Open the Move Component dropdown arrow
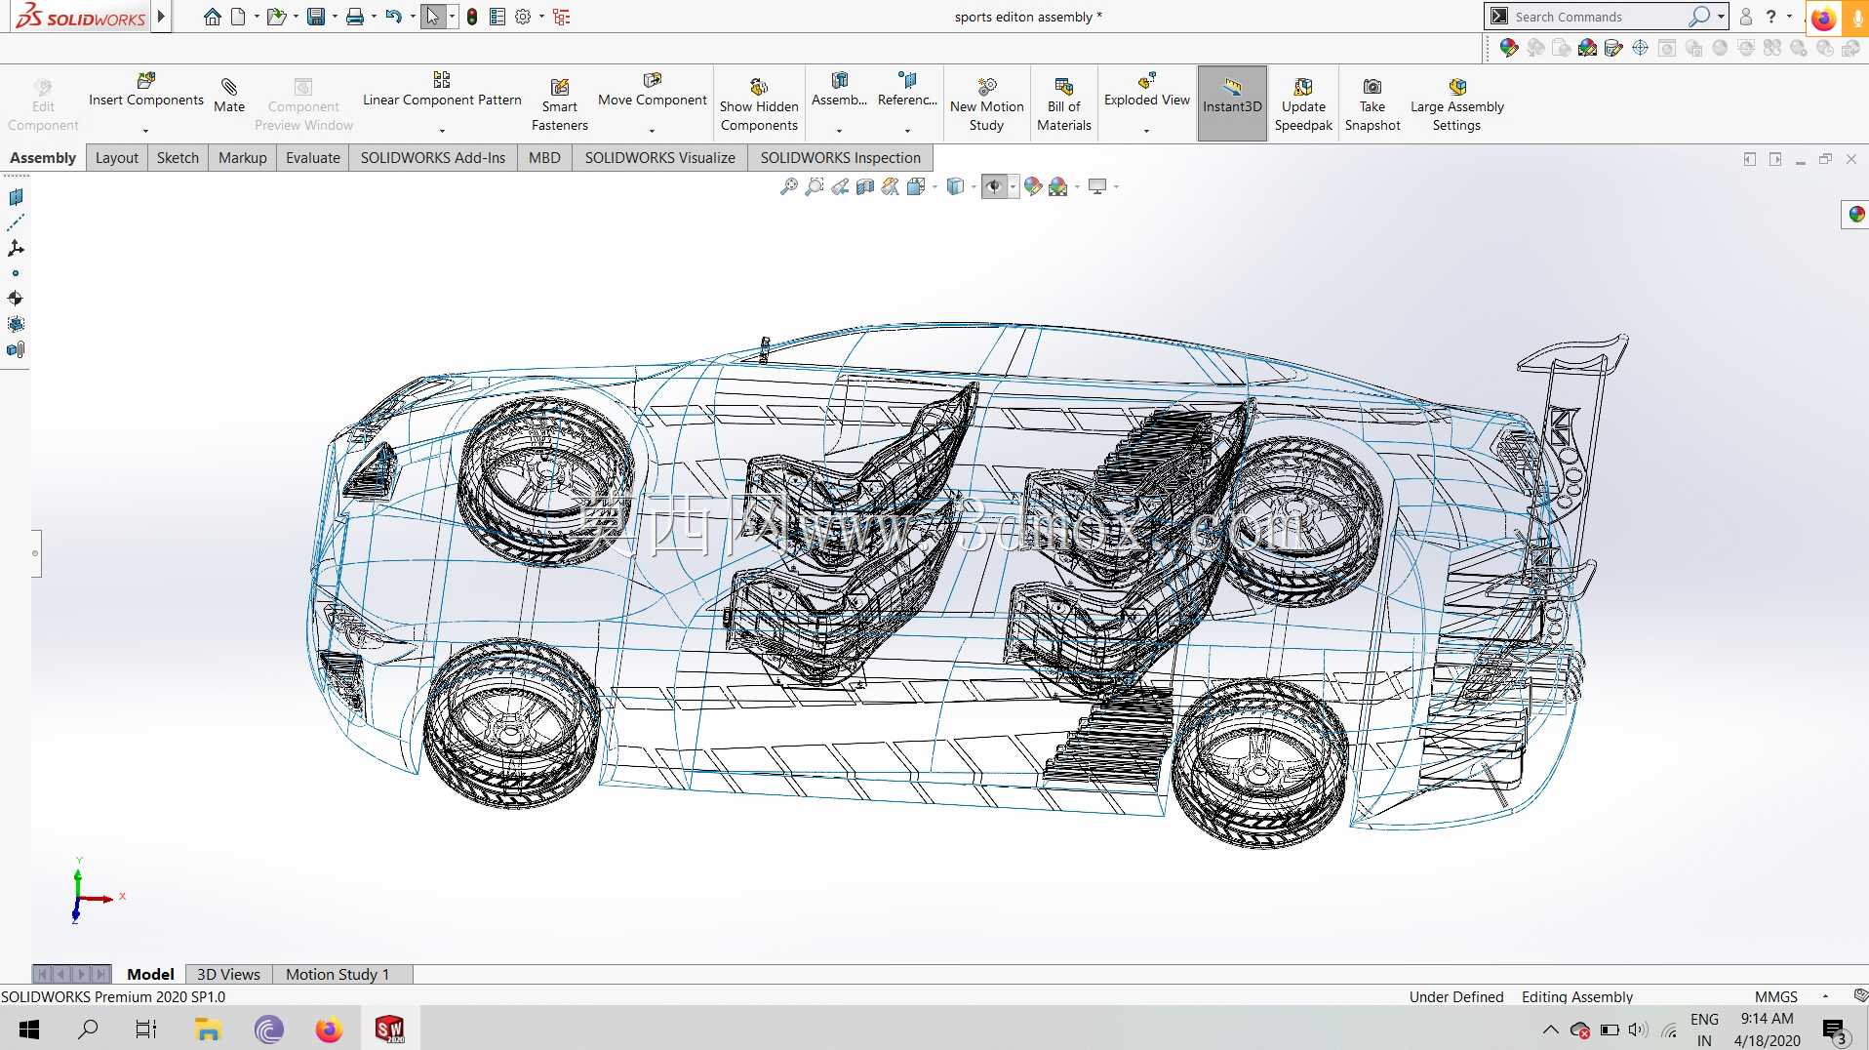Screen dimensions: 1869x1050 click(652, 131)
